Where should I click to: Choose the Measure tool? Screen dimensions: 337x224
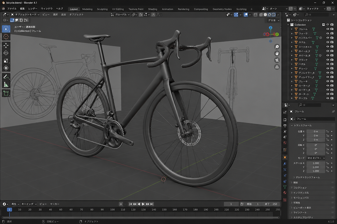tap(6, 84)
